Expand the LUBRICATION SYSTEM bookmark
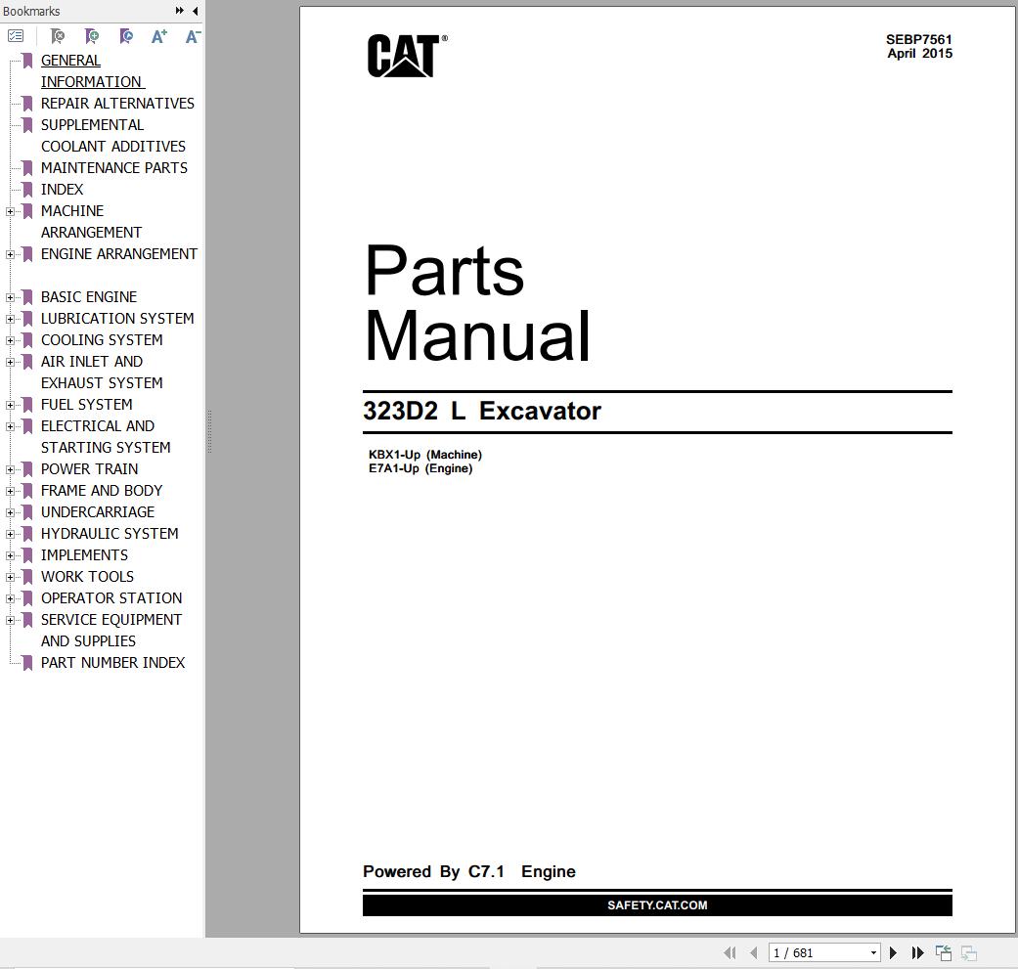The image size is (1018, 969). [x=10, y=319]
